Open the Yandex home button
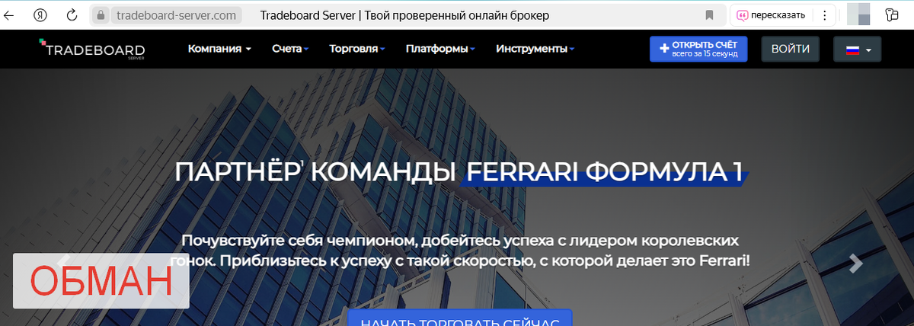This screenshot has height=326, width=914. [x=41, y=15]
